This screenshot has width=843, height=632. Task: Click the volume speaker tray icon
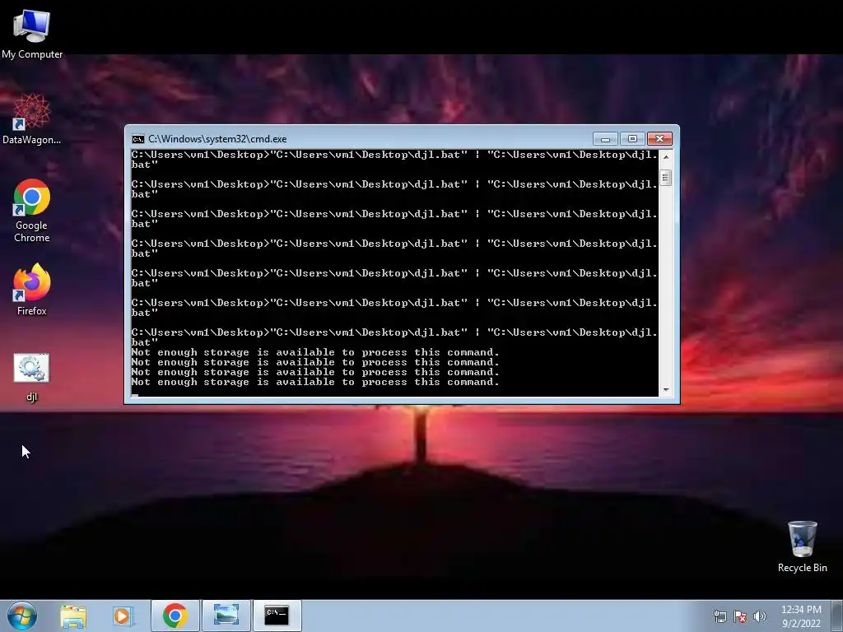(x=759, y=616)
